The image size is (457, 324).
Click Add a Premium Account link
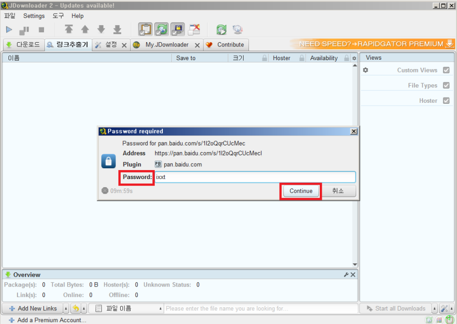coord(48,320)
